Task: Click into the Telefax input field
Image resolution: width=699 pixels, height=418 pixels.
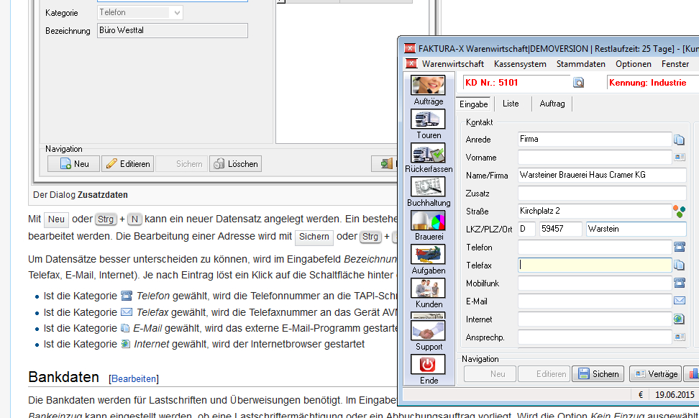Action: 595,265
